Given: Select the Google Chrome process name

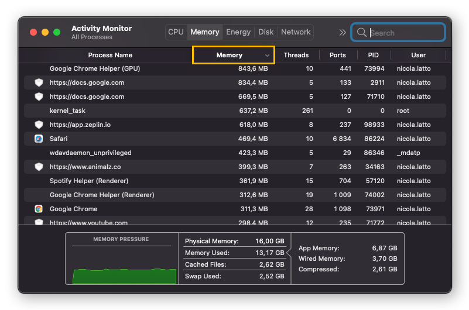Looking at the screenshot, I should [74, 209].
